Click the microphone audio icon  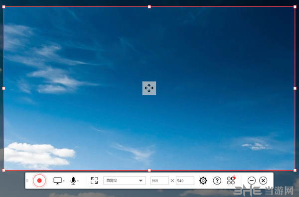pyautogui.click(x=73, y=181)
